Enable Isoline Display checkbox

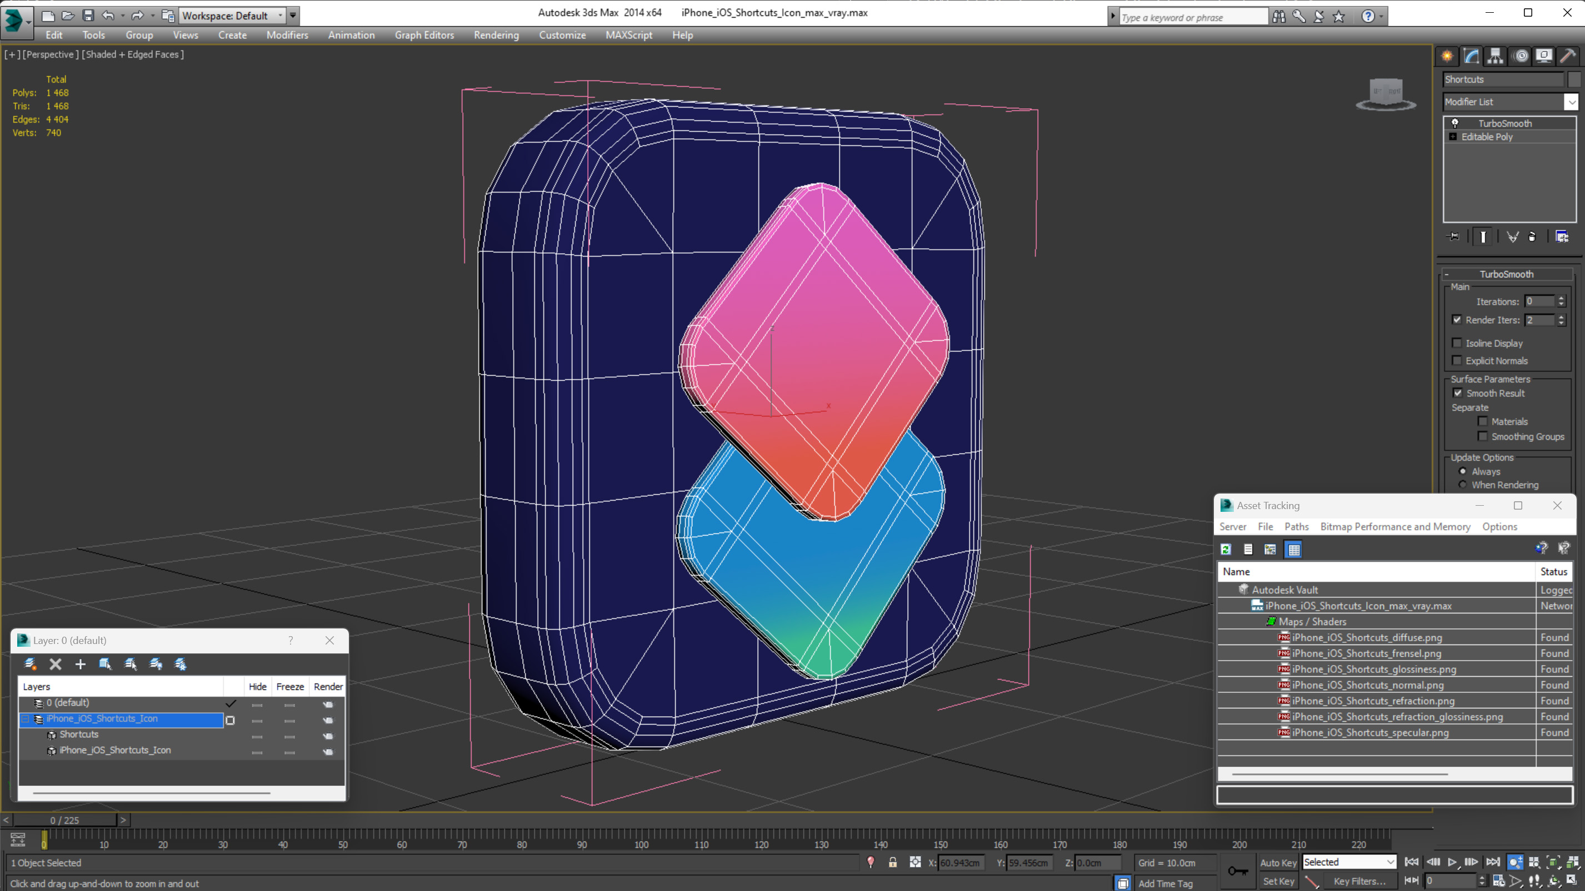(x=1457, y=343)
